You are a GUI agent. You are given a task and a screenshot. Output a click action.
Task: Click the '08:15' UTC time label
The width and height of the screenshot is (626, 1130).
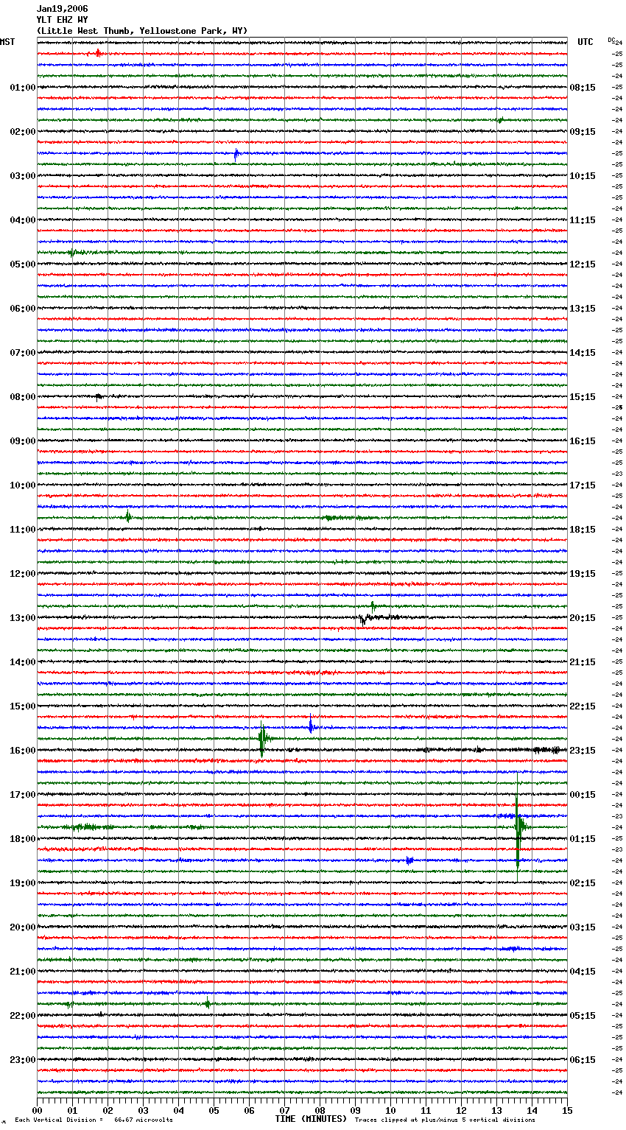[583, 88]
